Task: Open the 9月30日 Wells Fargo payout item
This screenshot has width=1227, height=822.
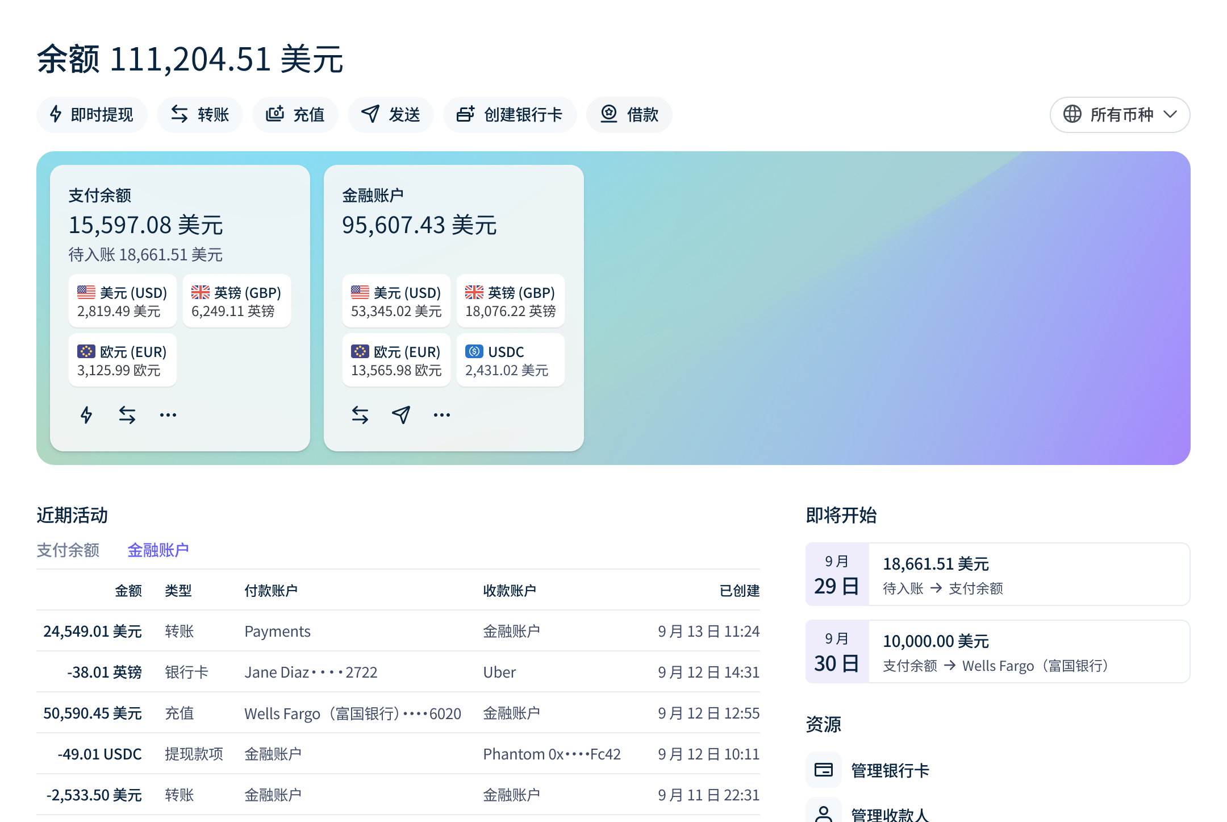Action: (998, 651)
